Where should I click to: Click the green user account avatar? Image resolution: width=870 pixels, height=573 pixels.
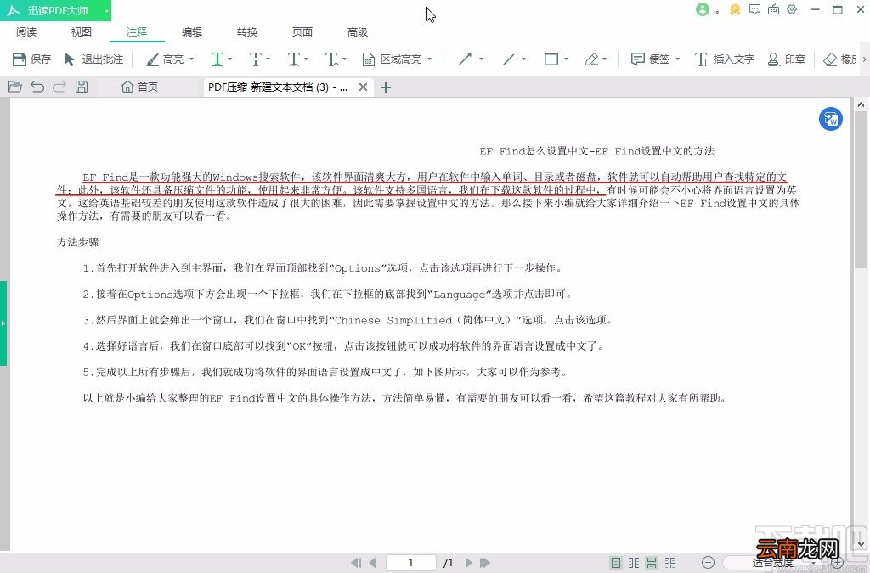click(x=703, y=9)
